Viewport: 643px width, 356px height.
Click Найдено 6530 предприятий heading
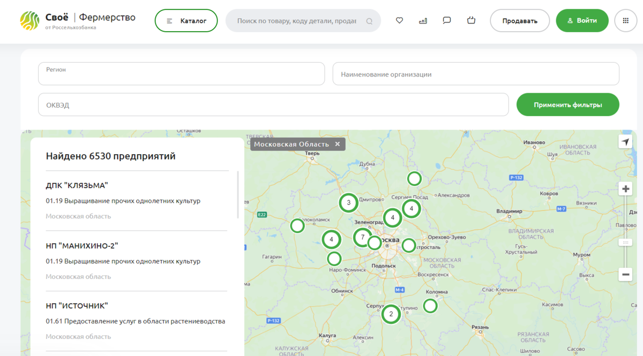click(111, 156)
